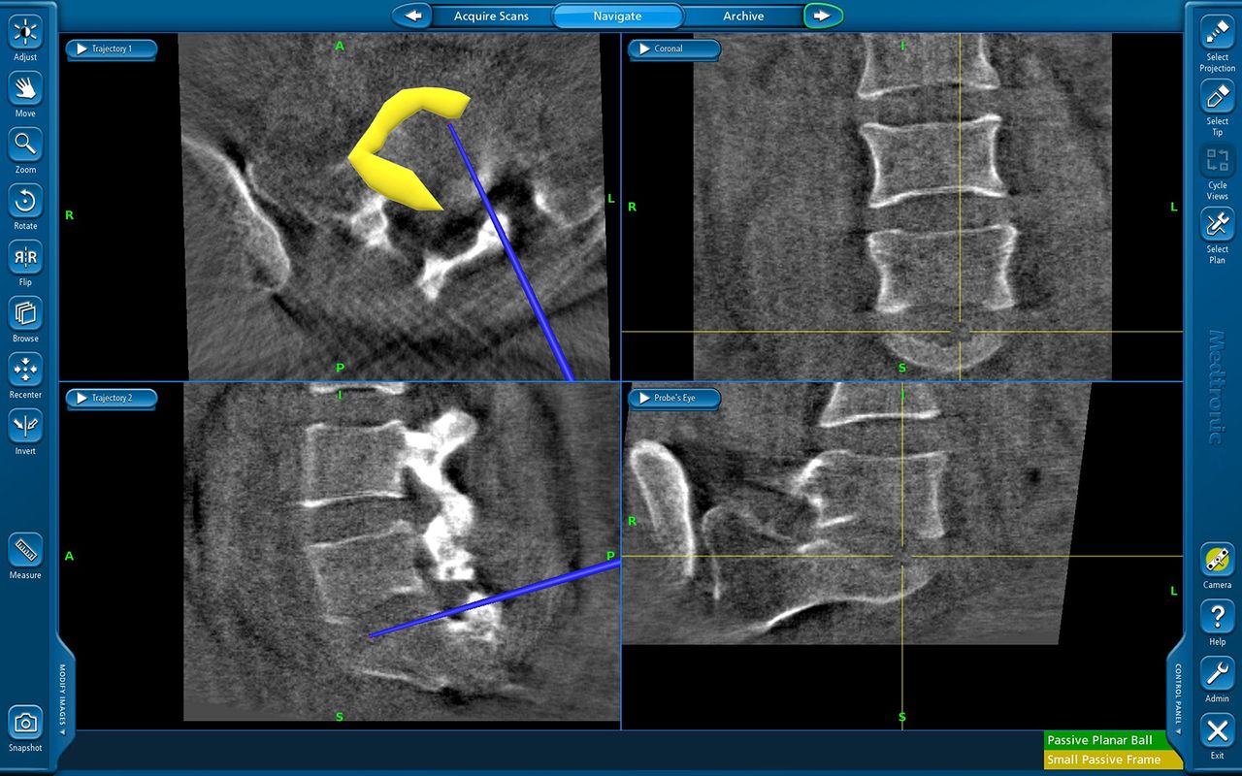Open the Camera view icon
Image resolution: width=1242 pixels, height=776 pixels.
(1217, 560)
